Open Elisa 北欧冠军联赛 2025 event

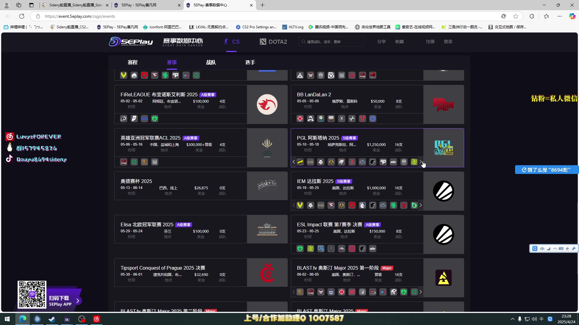coord(147,224)
